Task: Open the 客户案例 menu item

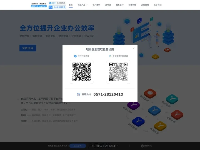Action: tap(96, 5)
